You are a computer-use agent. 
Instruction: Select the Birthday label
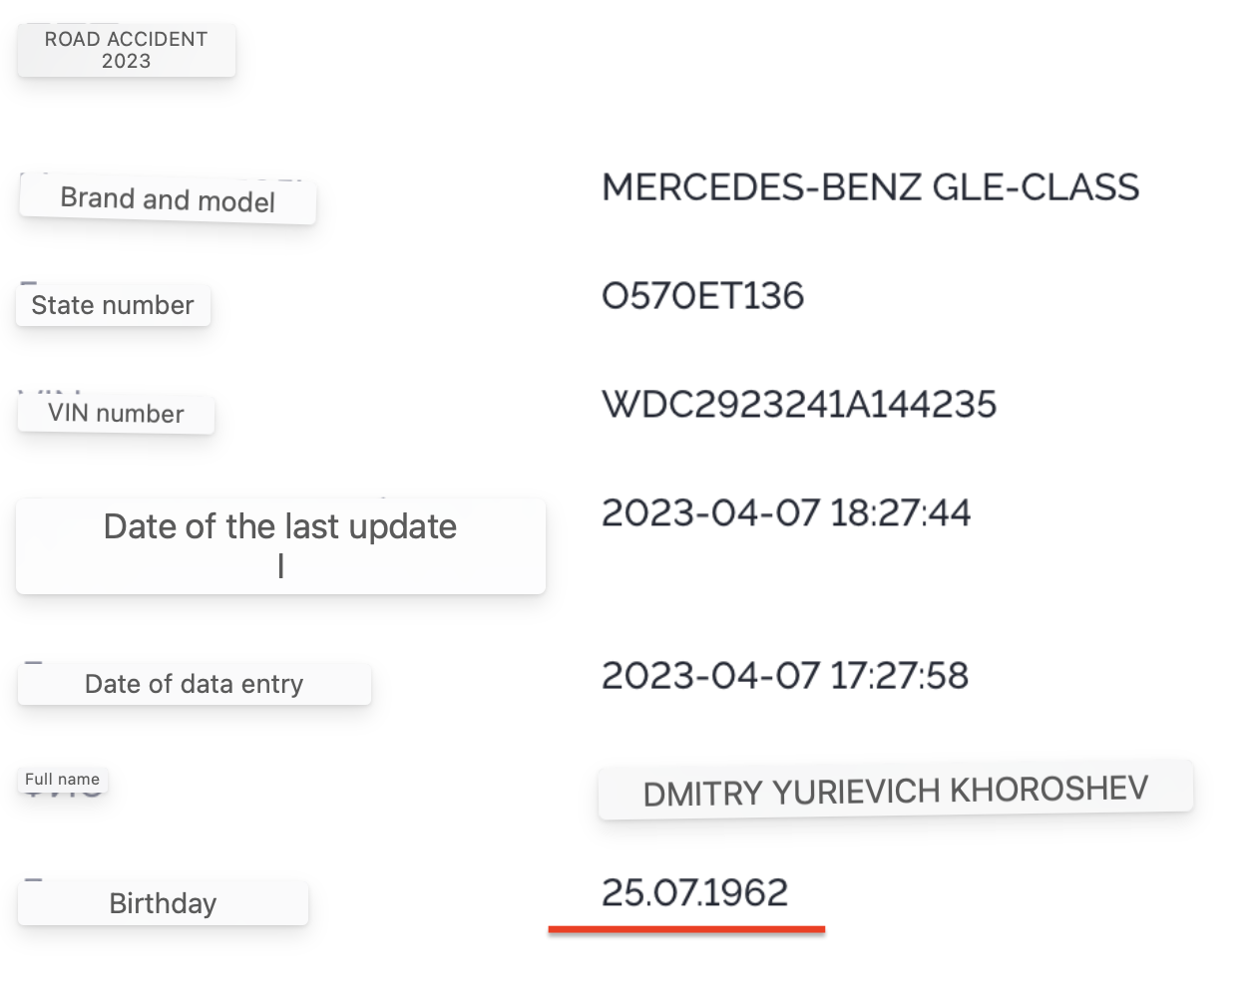pyautogui.click(x=163, y=903)
